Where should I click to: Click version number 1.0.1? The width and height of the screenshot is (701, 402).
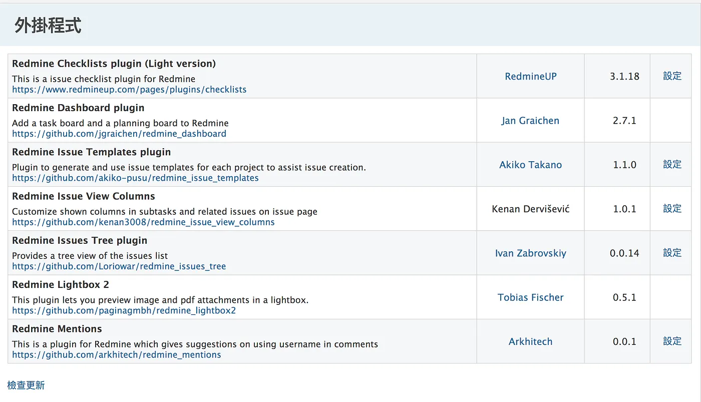coord(624,209)
